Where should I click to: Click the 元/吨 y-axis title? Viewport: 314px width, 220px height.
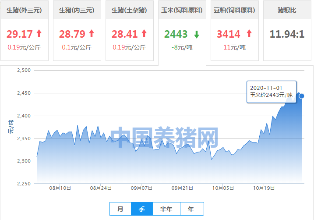[x=11, y=127]
